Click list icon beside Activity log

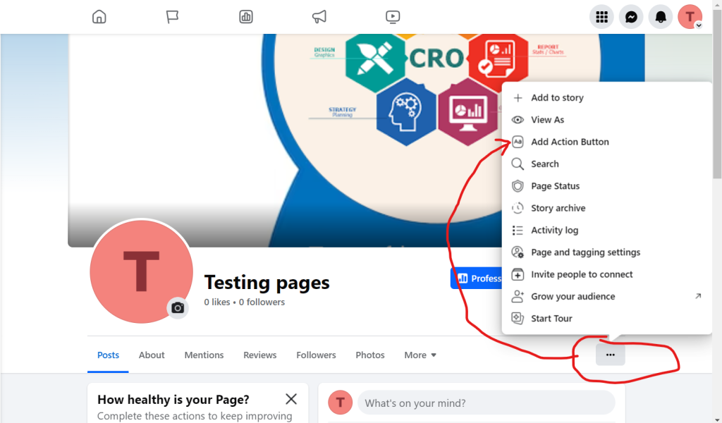[x=518, y=230]
